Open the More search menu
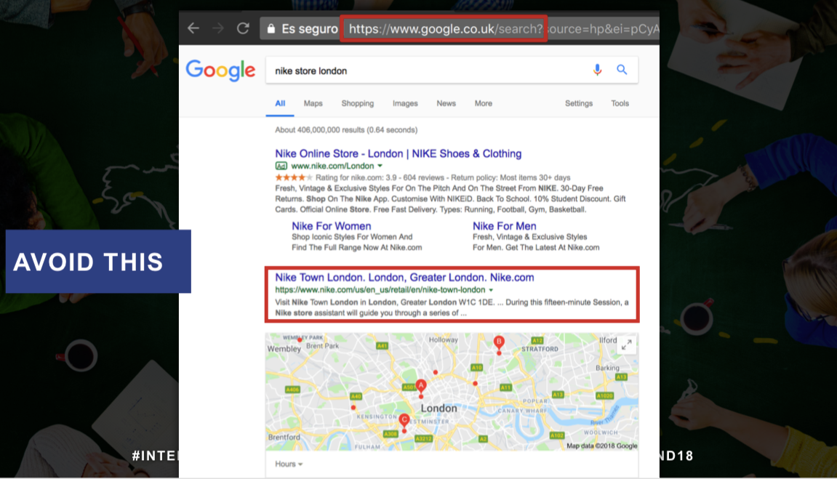Screen dimensions: 837x479 (x=483, y=103)
